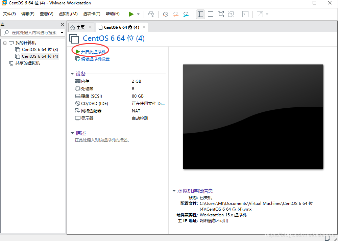Select CentOS 6 64 位 (4) in library
The height and width of the screenshot is (241, 338).
coord(40,56)
